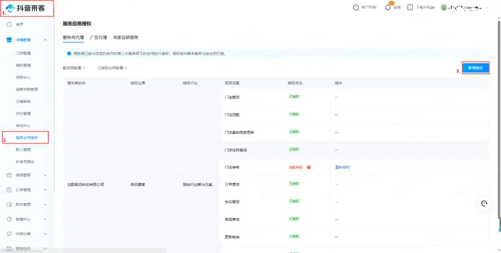Select 门店管理 in the sidebar
The width and height of the screenshot is (501, 253).
coord(23,53)
